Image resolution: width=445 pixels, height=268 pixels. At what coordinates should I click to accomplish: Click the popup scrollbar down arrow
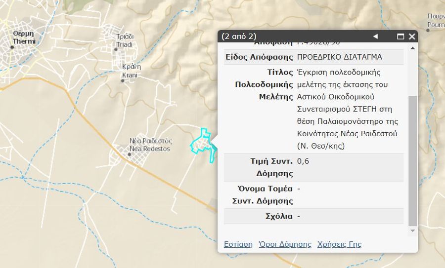click(x=413, y=230)
